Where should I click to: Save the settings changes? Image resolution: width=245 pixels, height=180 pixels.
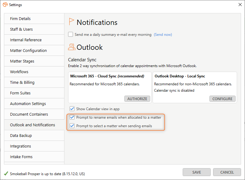197,172
